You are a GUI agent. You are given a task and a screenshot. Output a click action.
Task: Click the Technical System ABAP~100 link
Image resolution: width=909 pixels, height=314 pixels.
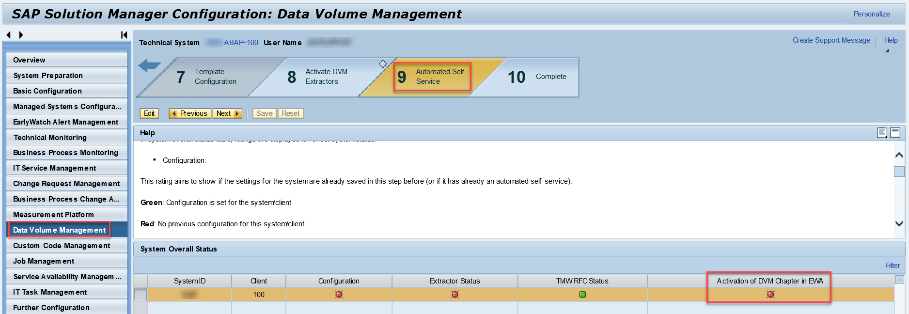[x=232, y=43]
